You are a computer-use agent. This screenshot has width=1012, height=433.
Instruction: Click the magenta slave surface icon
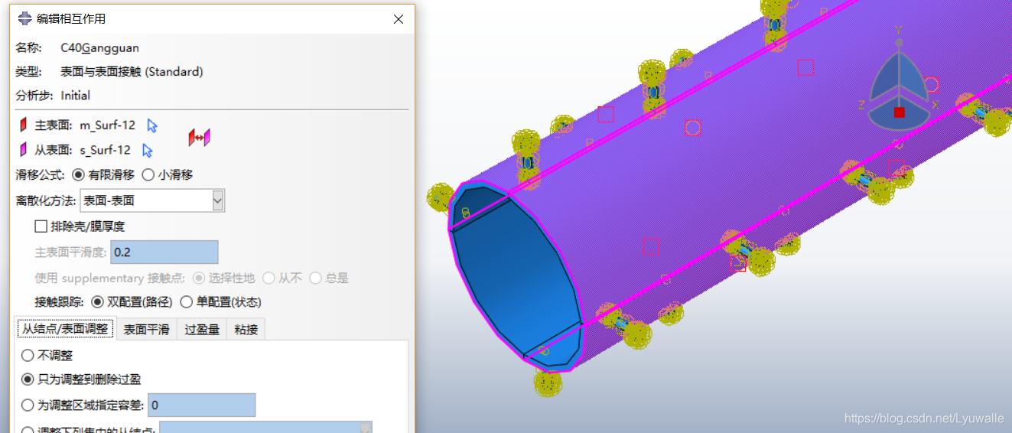23,150
